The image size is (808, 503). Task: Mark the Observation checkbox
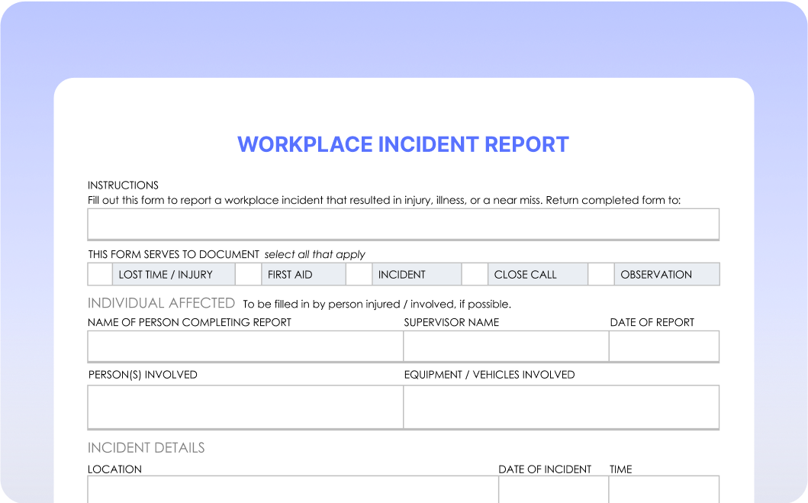coord(601,274)
